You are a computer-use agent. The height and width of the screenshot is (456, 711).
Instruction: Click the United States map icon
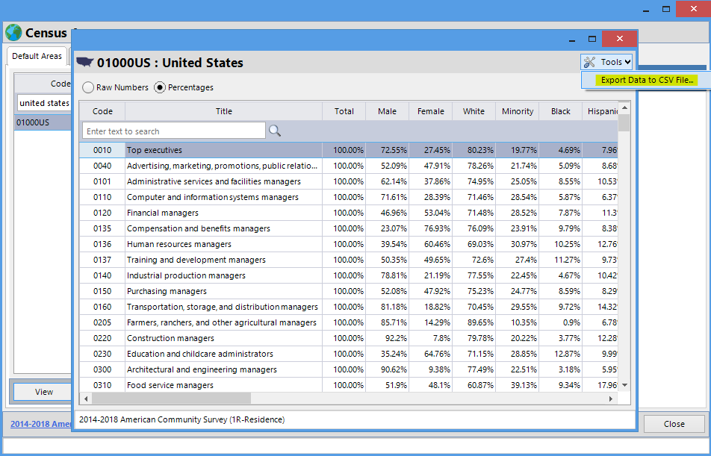(x=85, y=62)
